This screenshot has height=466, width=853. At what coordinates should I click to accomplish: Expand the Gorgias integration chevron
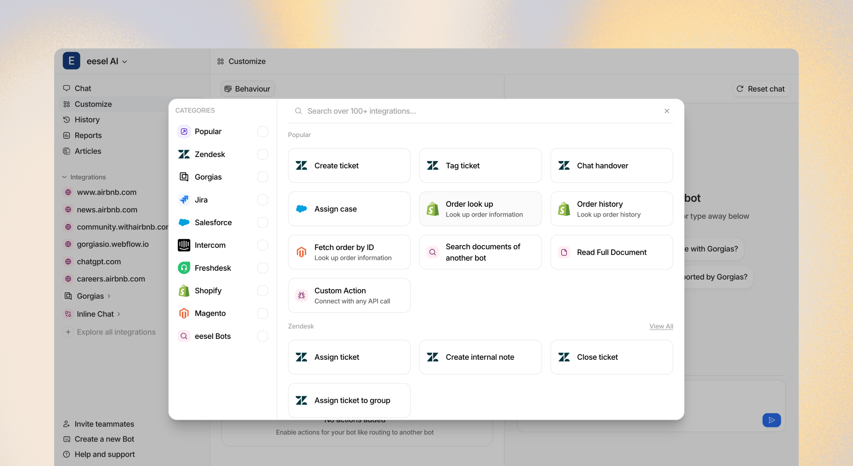(x=109, y=296)
